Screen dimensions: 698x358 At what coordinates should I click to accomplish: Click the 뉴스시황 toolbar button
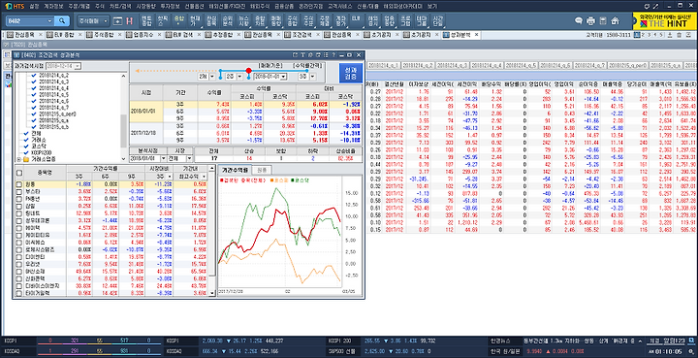pyautogui.click(x=243, y=21)
